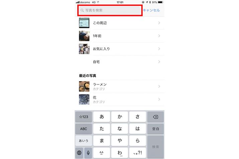The width and height of the screenshot is (239, 159).
Task: Tap the magnifying glass in search bar
Action: (82, 10)
